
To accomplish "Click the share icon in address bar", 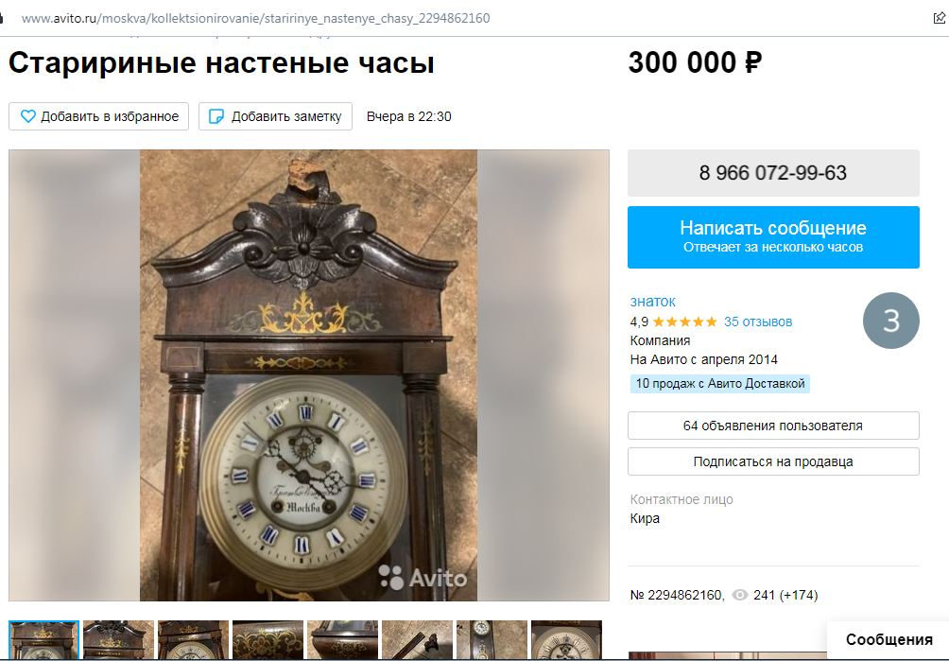I will click(x=940, y=18).
